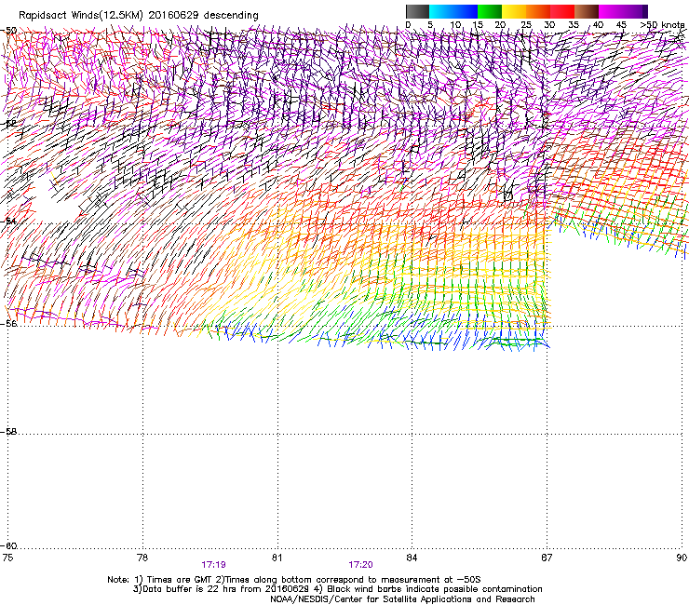The height and width of the screenshot is (605, 689).
Task: Click the purple '17:19' time label
Action: 213,565
